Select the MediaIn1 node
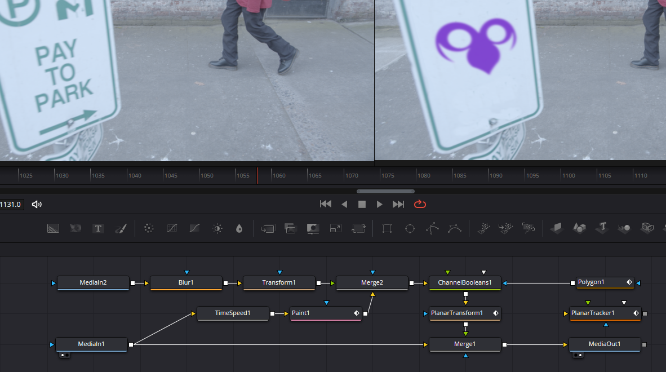666x372 pixels. coord(91,344)
